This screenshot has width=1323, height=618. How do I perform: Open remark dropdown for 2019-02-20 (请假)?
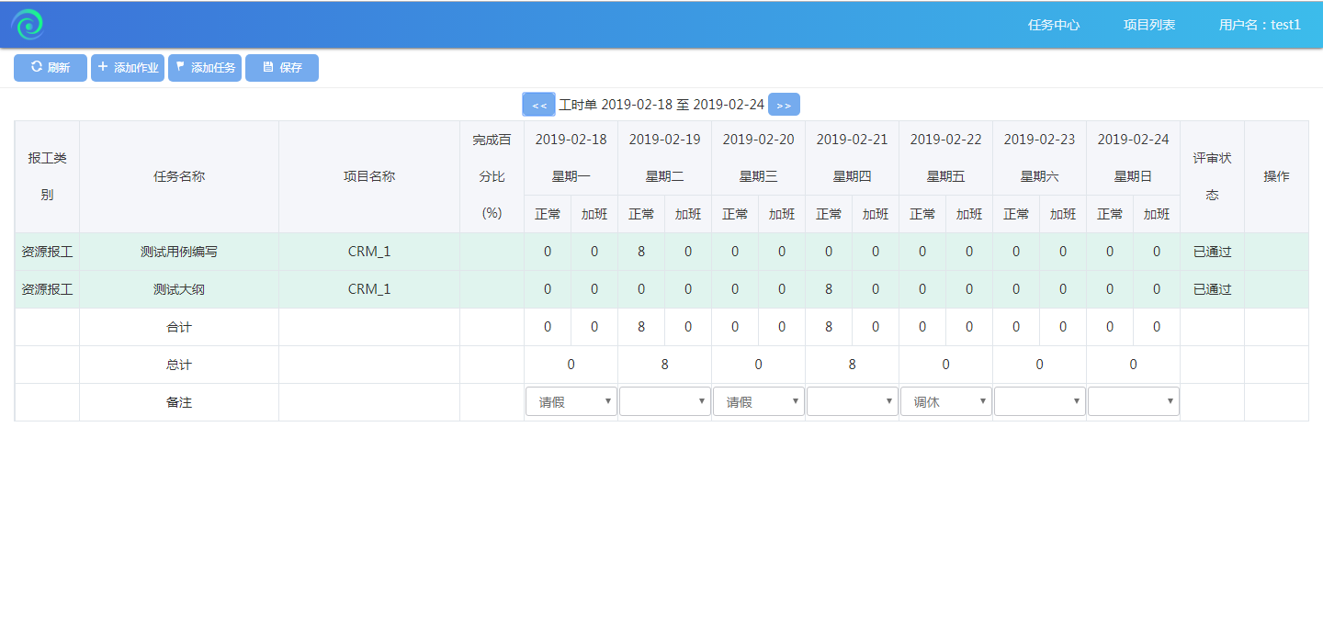(x=758, y=401)
